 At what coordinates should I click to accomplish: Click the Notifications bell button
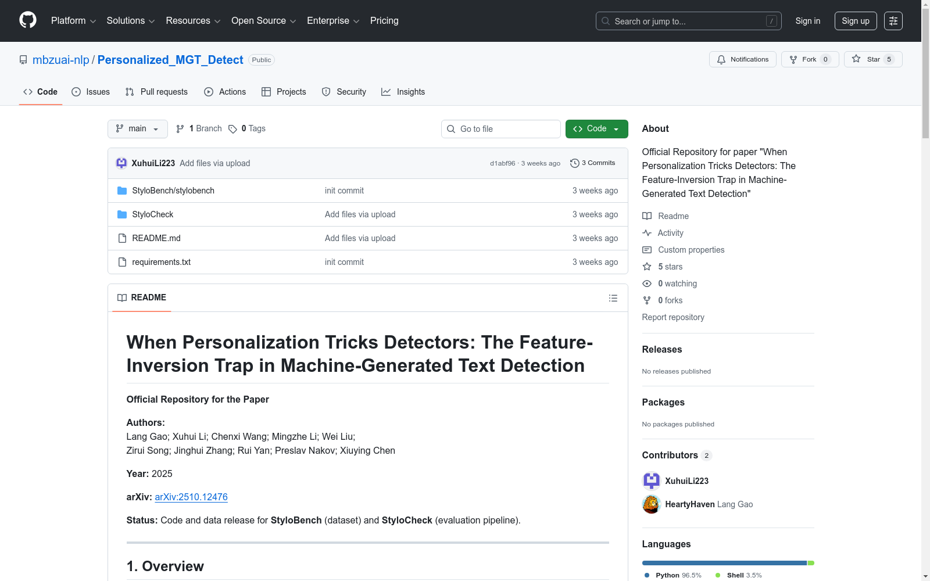(743, 59)
